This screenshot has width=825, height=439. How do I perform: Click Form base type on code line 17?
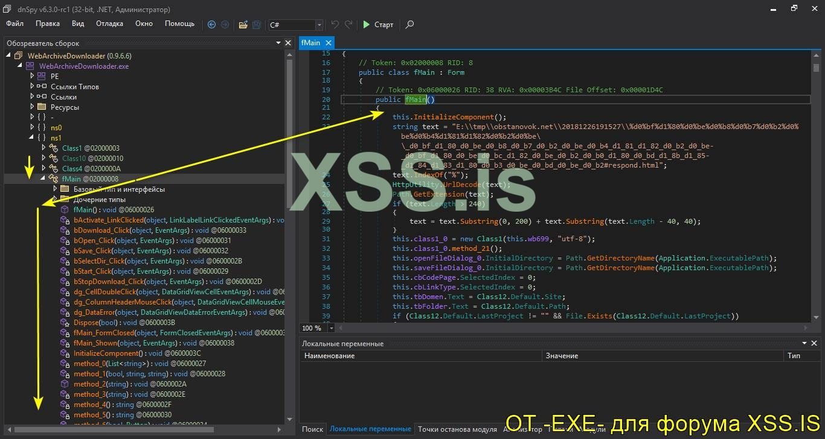456,72
